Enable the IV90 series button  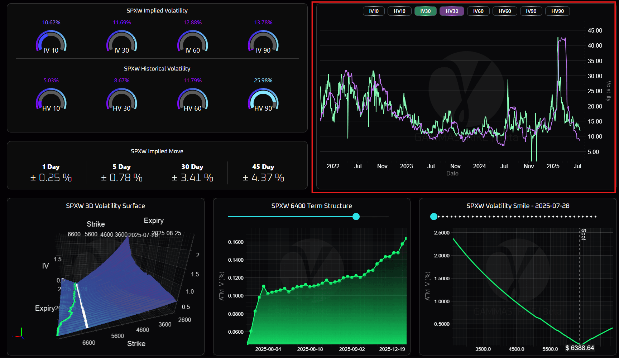click(531, 11)
